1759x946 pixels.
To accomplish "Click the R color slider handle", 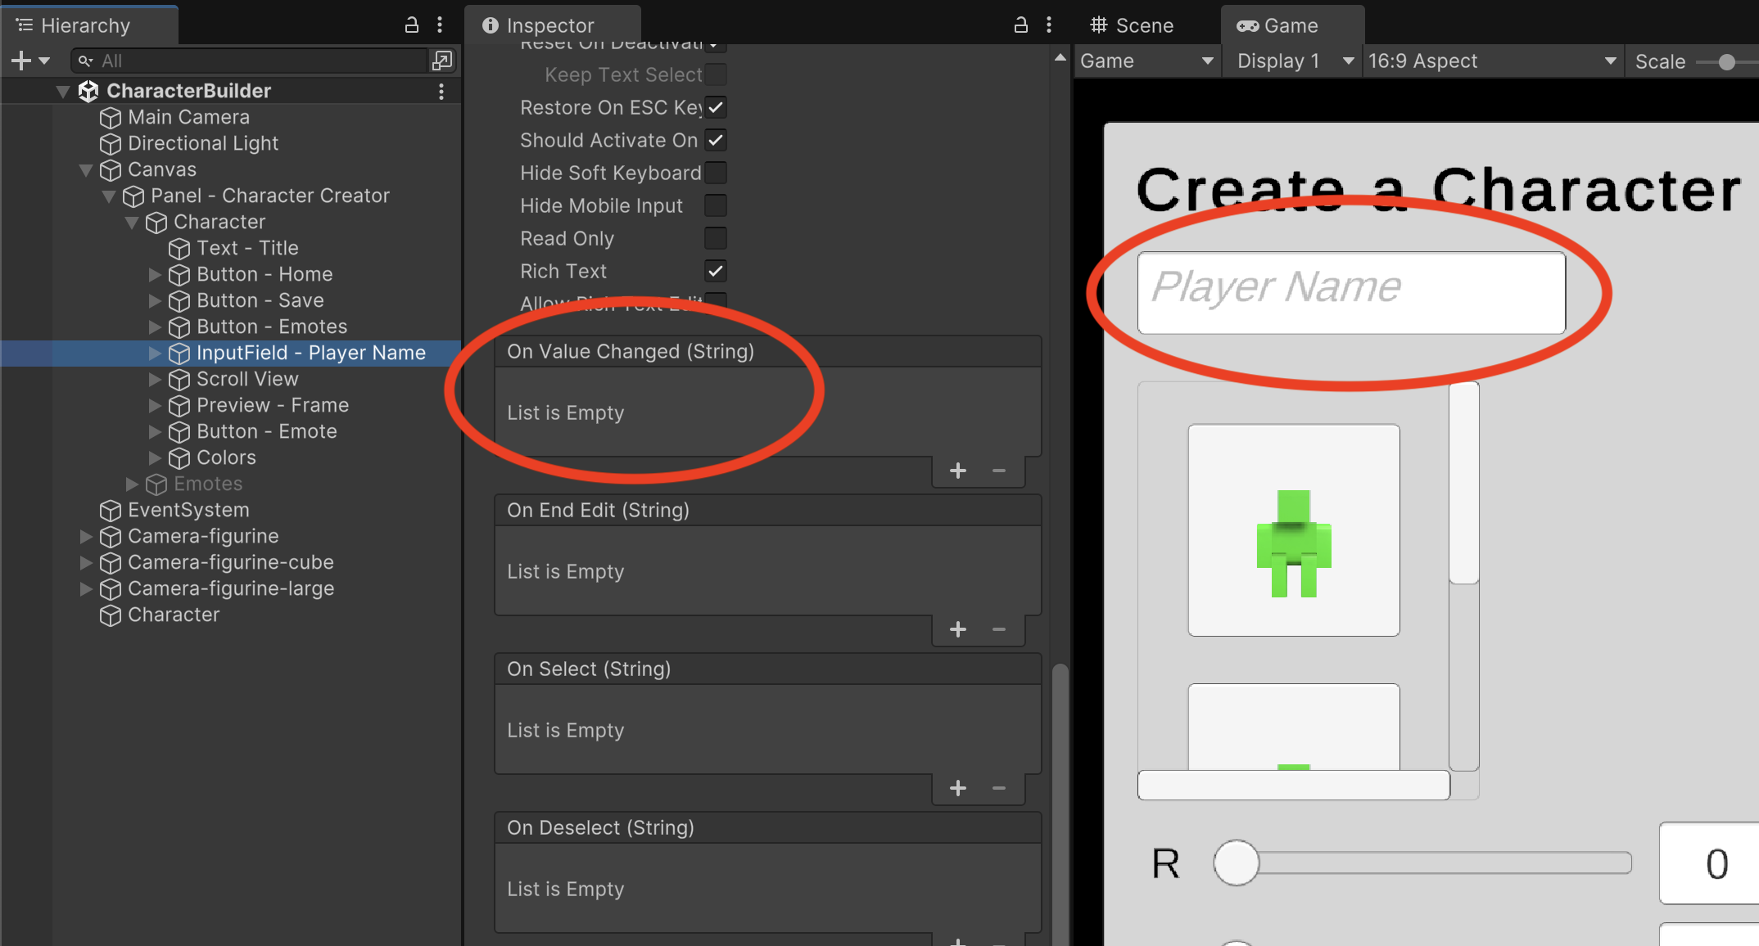I will (x=1236, y=863).
